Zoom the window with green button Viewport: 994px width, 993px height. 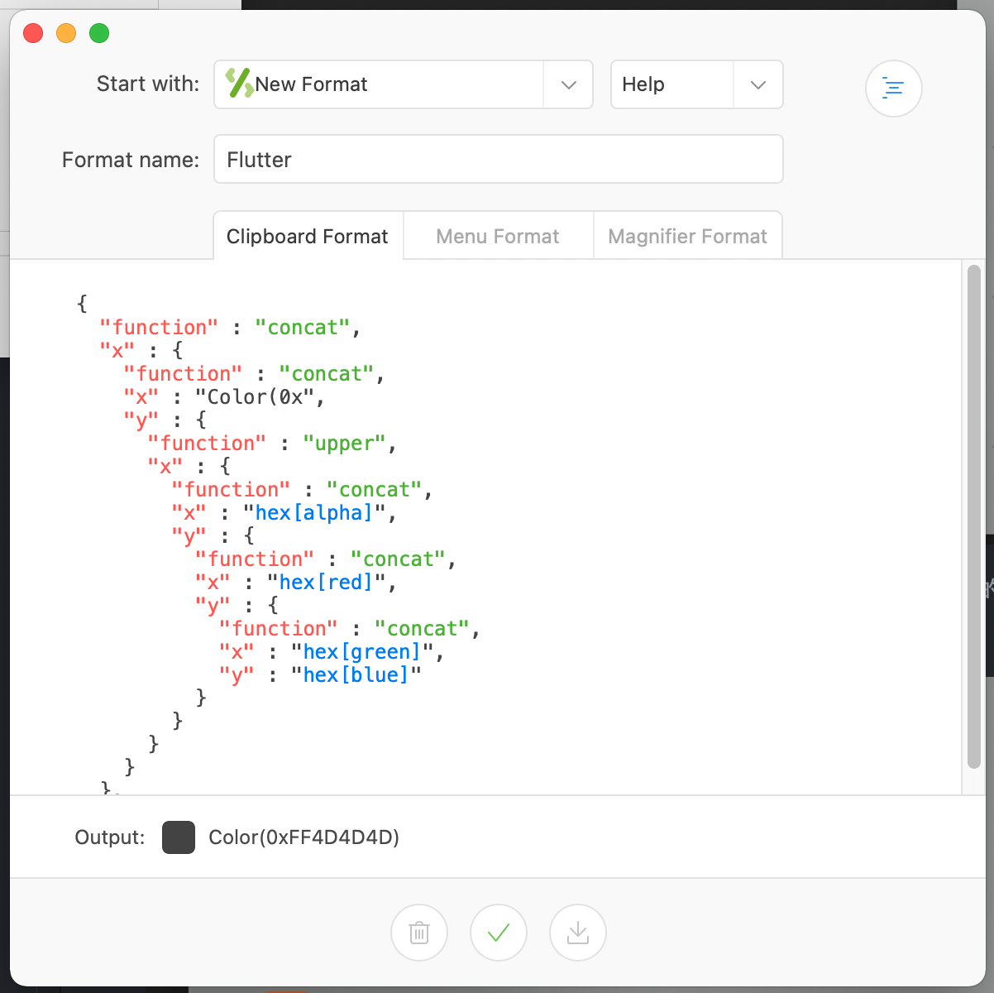tap(99, 33)
